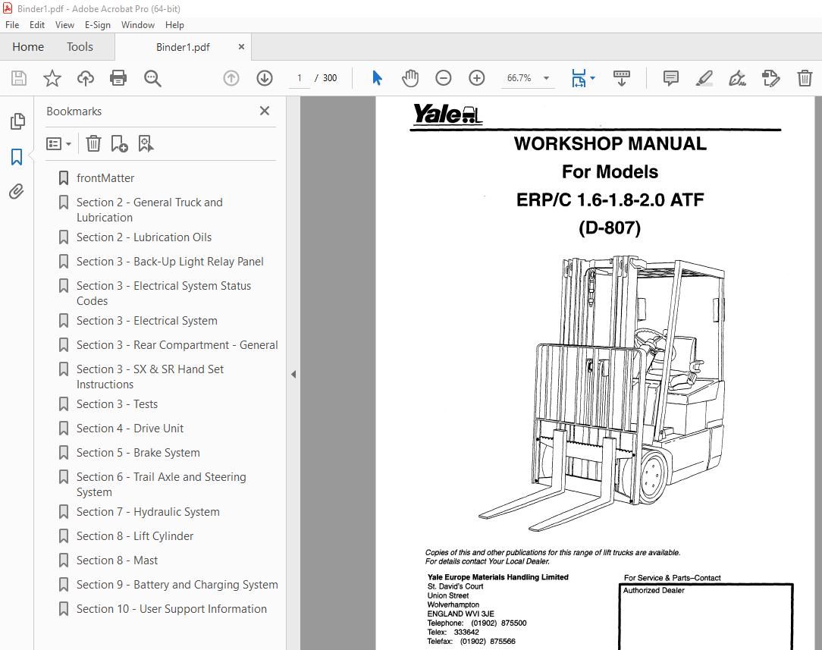Open the E-Sign menu
Screen dimensions: 822x650
pyautogui.click(x=98, y=24)
